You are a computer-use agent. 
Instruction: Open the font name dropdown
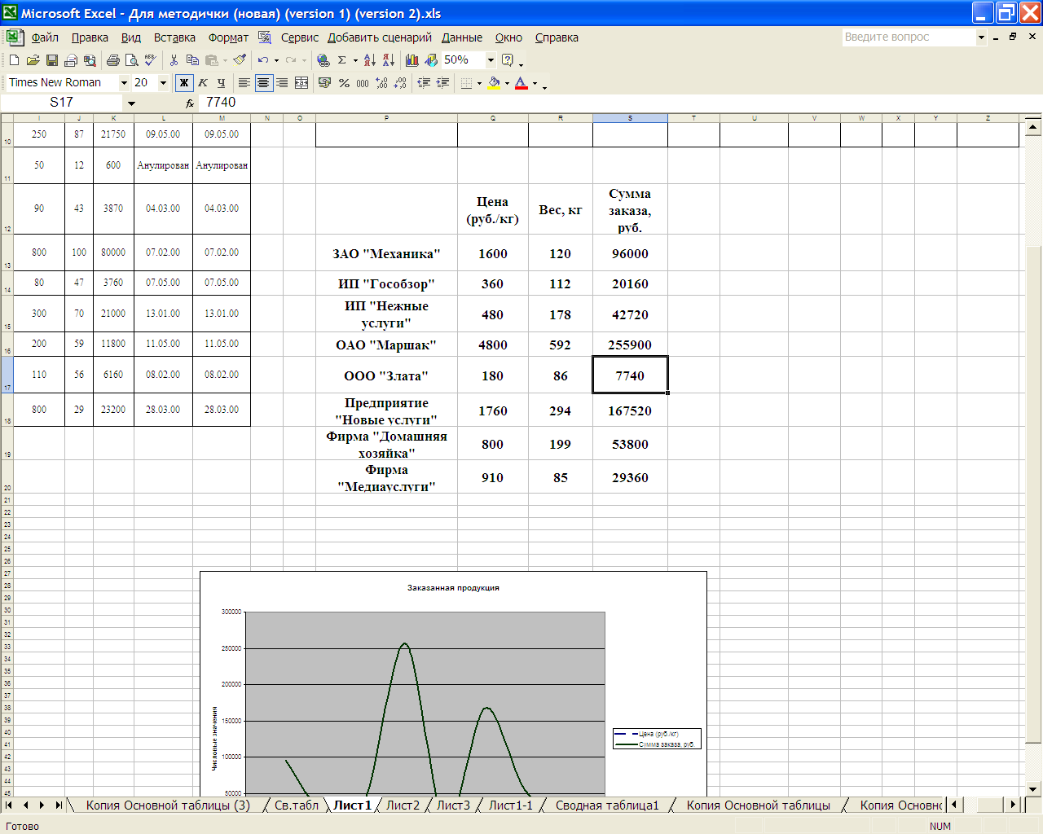tap(124, 82)
